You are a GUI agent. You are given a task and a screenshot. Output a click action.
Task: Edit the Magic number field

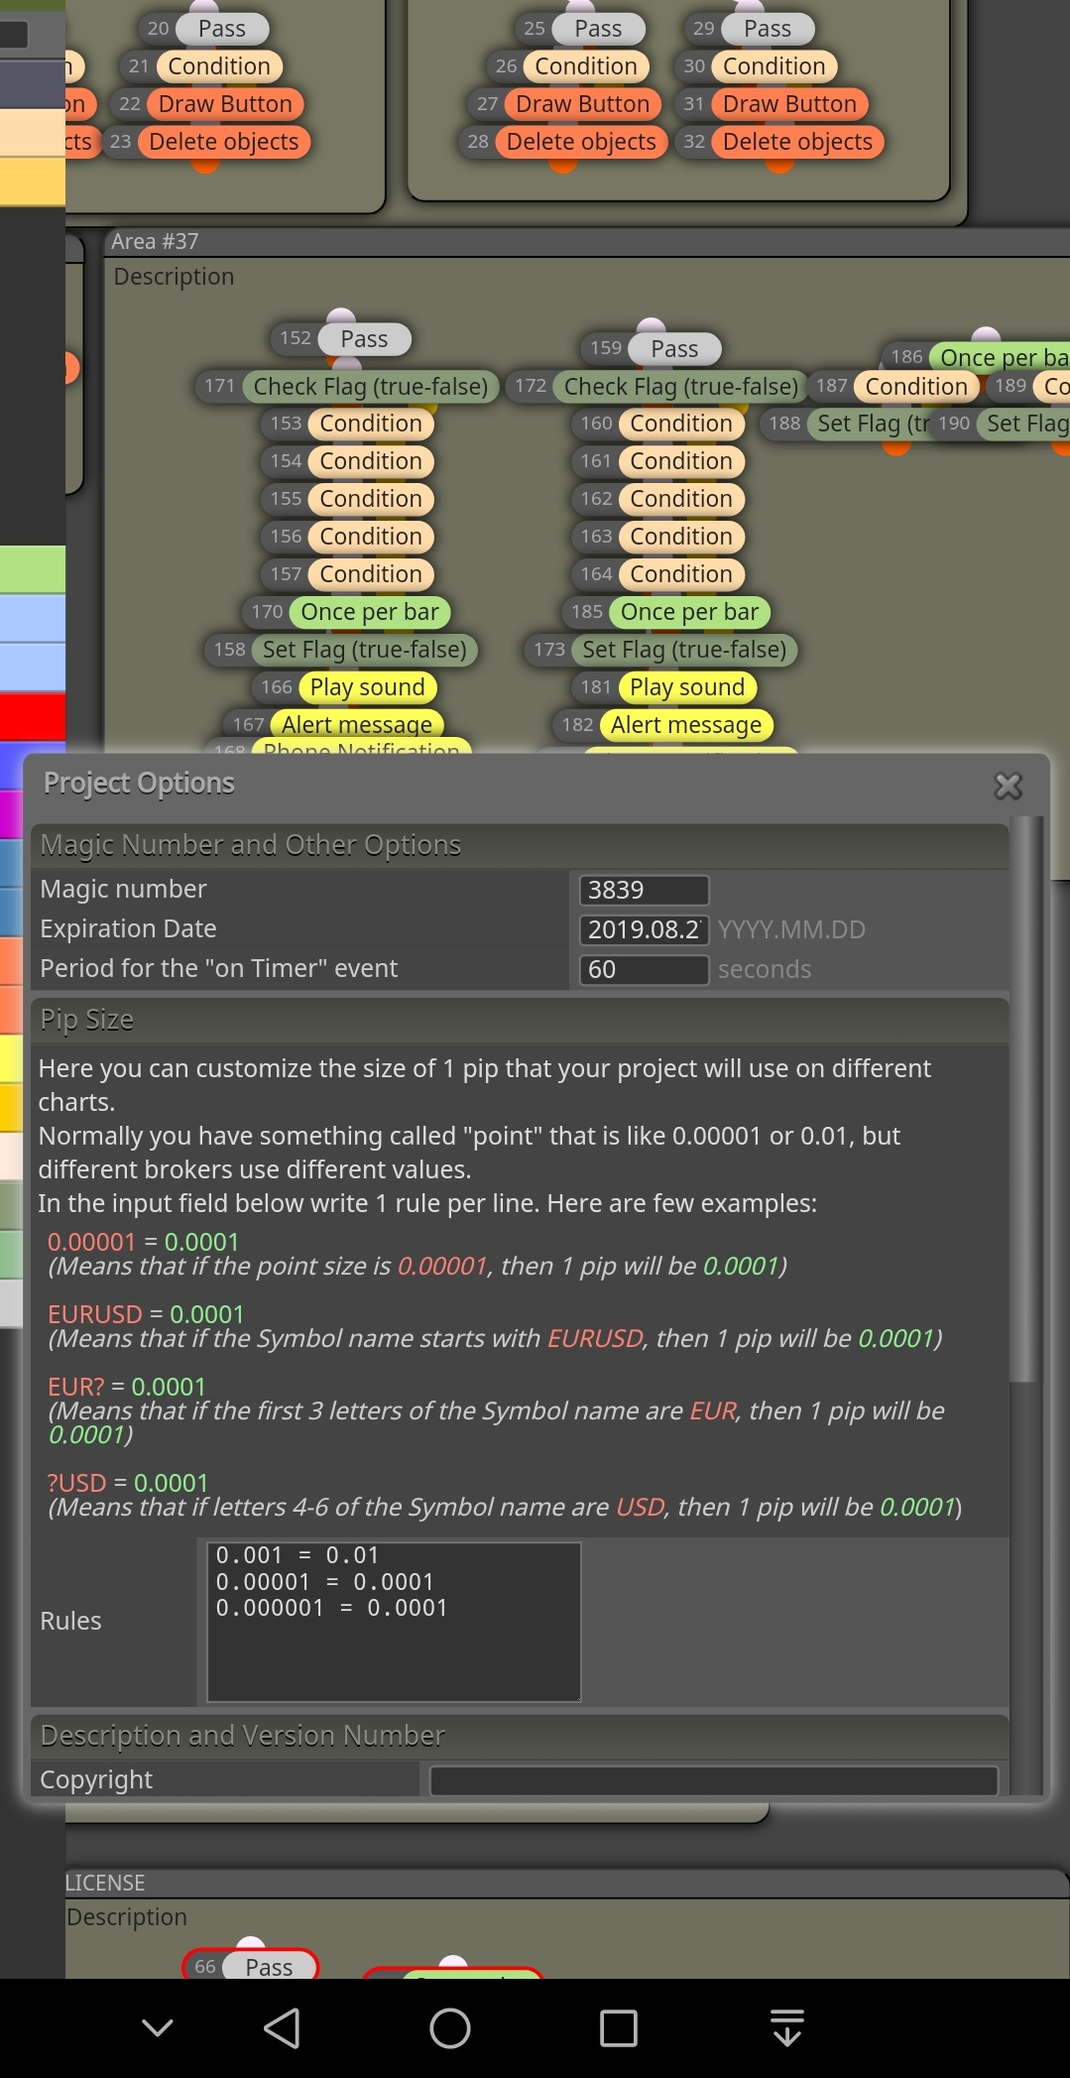(x=644, y=890)
